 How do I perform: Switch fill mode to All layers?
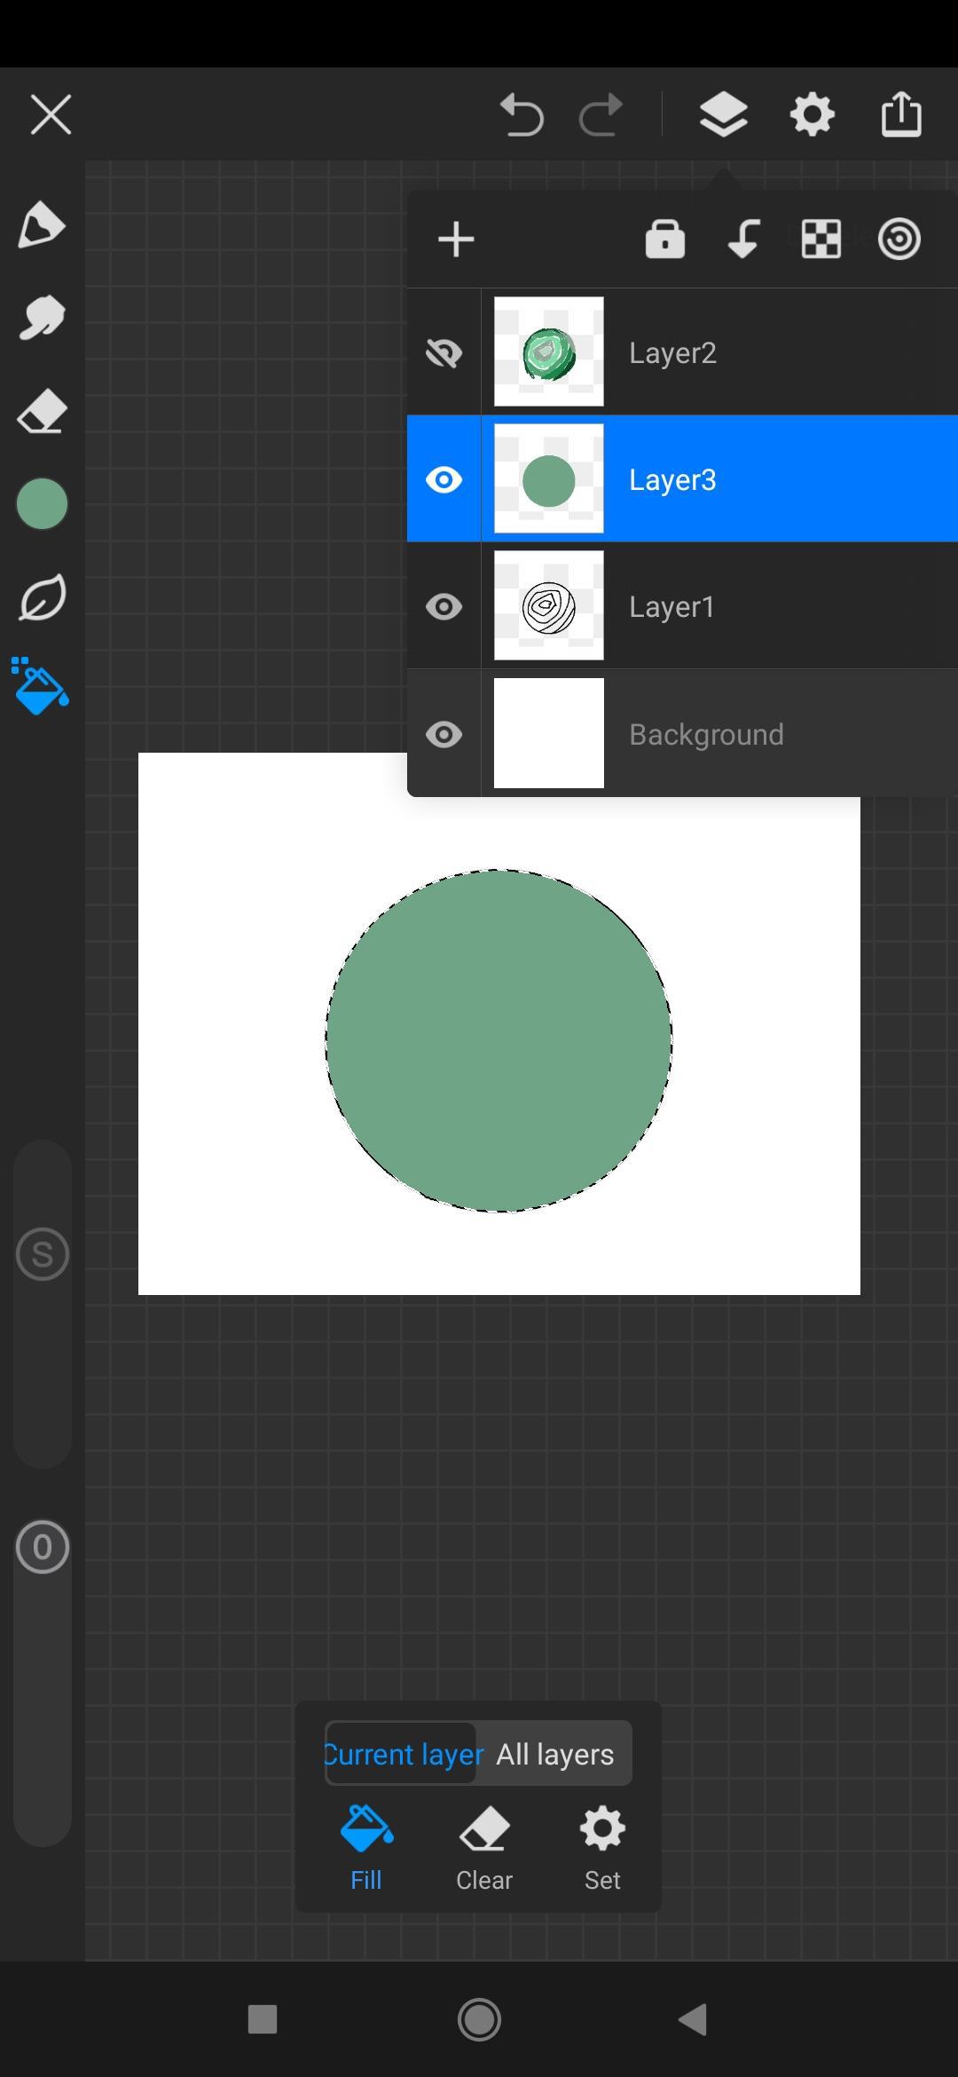(x=554, y=1754)
